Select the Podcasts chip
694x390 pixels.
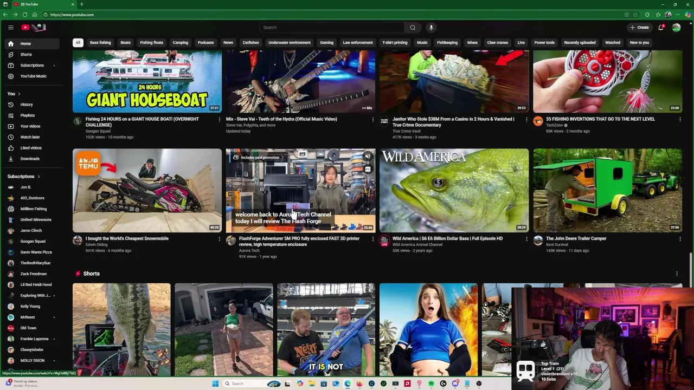tap(205, 43)
